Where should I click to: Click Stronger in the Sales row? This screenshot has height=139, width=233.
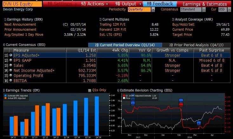coord(172,65)
